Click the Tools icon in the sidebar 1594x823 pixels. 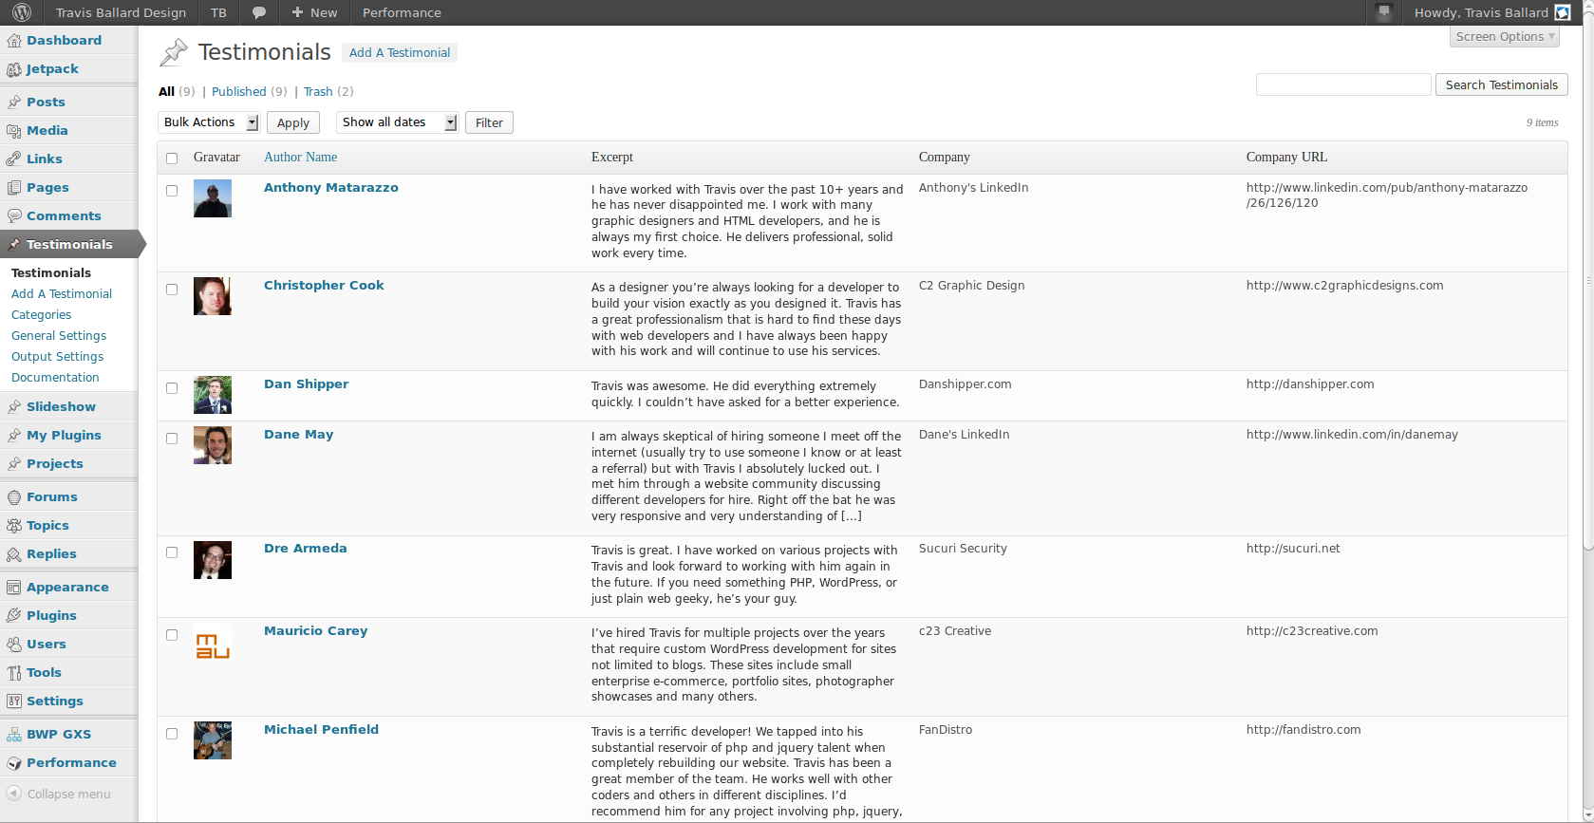tap(13, 673)
